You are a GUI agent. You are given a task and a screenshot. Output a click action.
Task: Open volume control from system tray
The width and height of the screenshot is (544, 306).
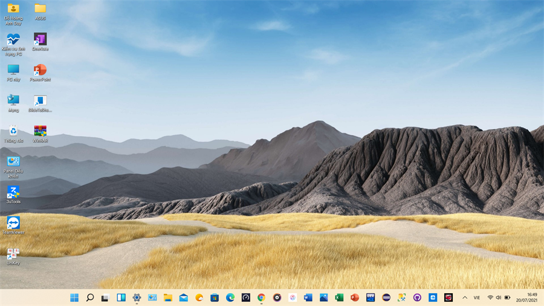(x=498, y=298)
